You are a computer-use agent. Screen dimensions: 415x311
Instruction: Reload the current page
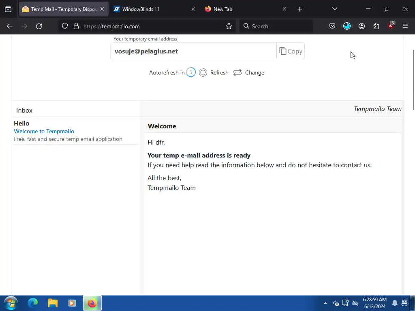[39, 26]
